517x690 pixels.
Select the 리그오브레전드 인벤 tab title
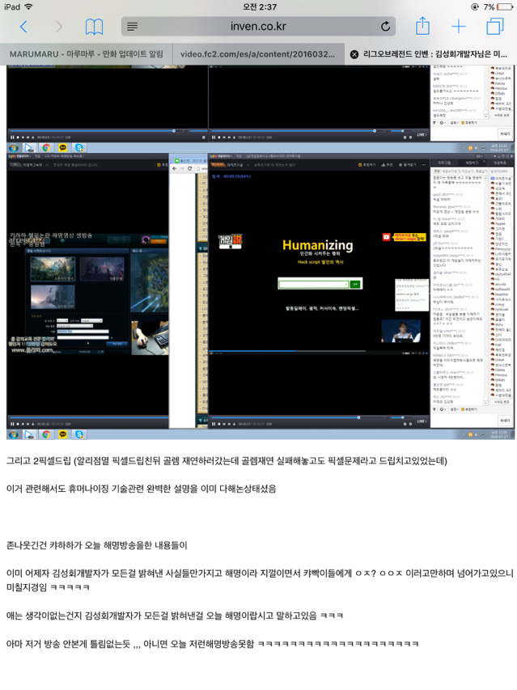click(435, 54)
